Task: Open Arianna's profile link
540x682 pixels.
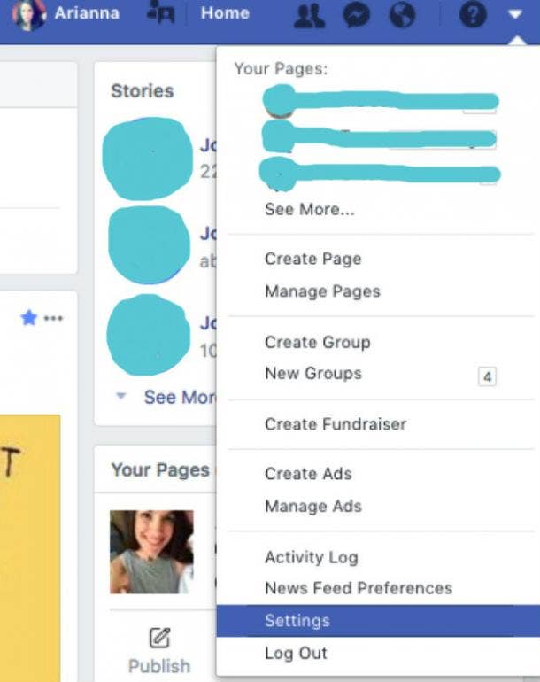Action: point(66,13)
